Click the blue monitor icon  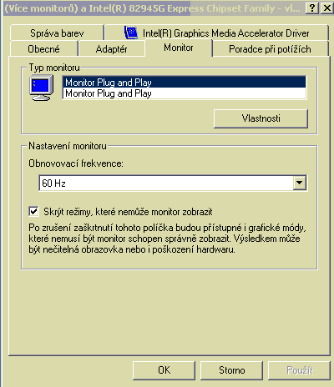click(42, 88)
